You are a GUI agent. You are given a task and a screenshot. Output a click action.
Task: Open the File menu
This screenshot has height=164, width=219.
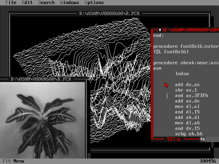pyautogui.click(x=11, y=2)
